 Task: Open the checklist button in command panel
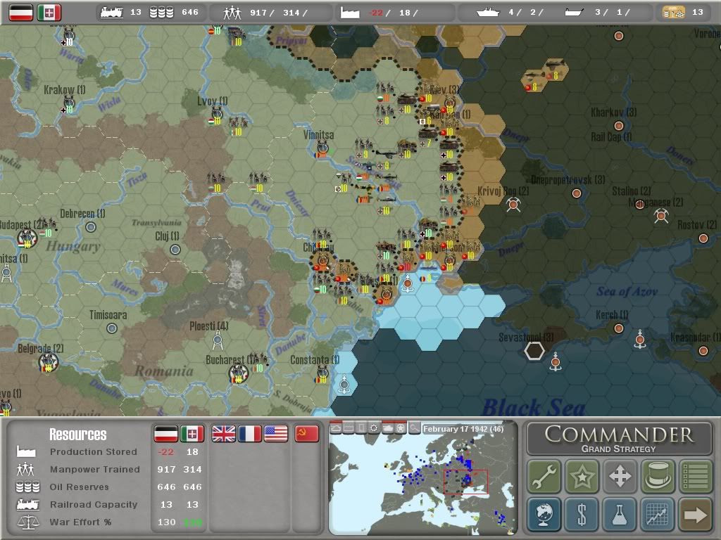(695, 476)
